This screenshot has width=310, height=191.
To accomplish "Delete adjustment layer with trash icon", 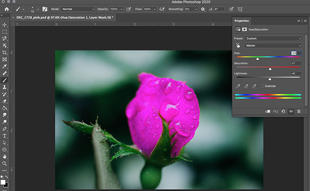I will (299, 111).
